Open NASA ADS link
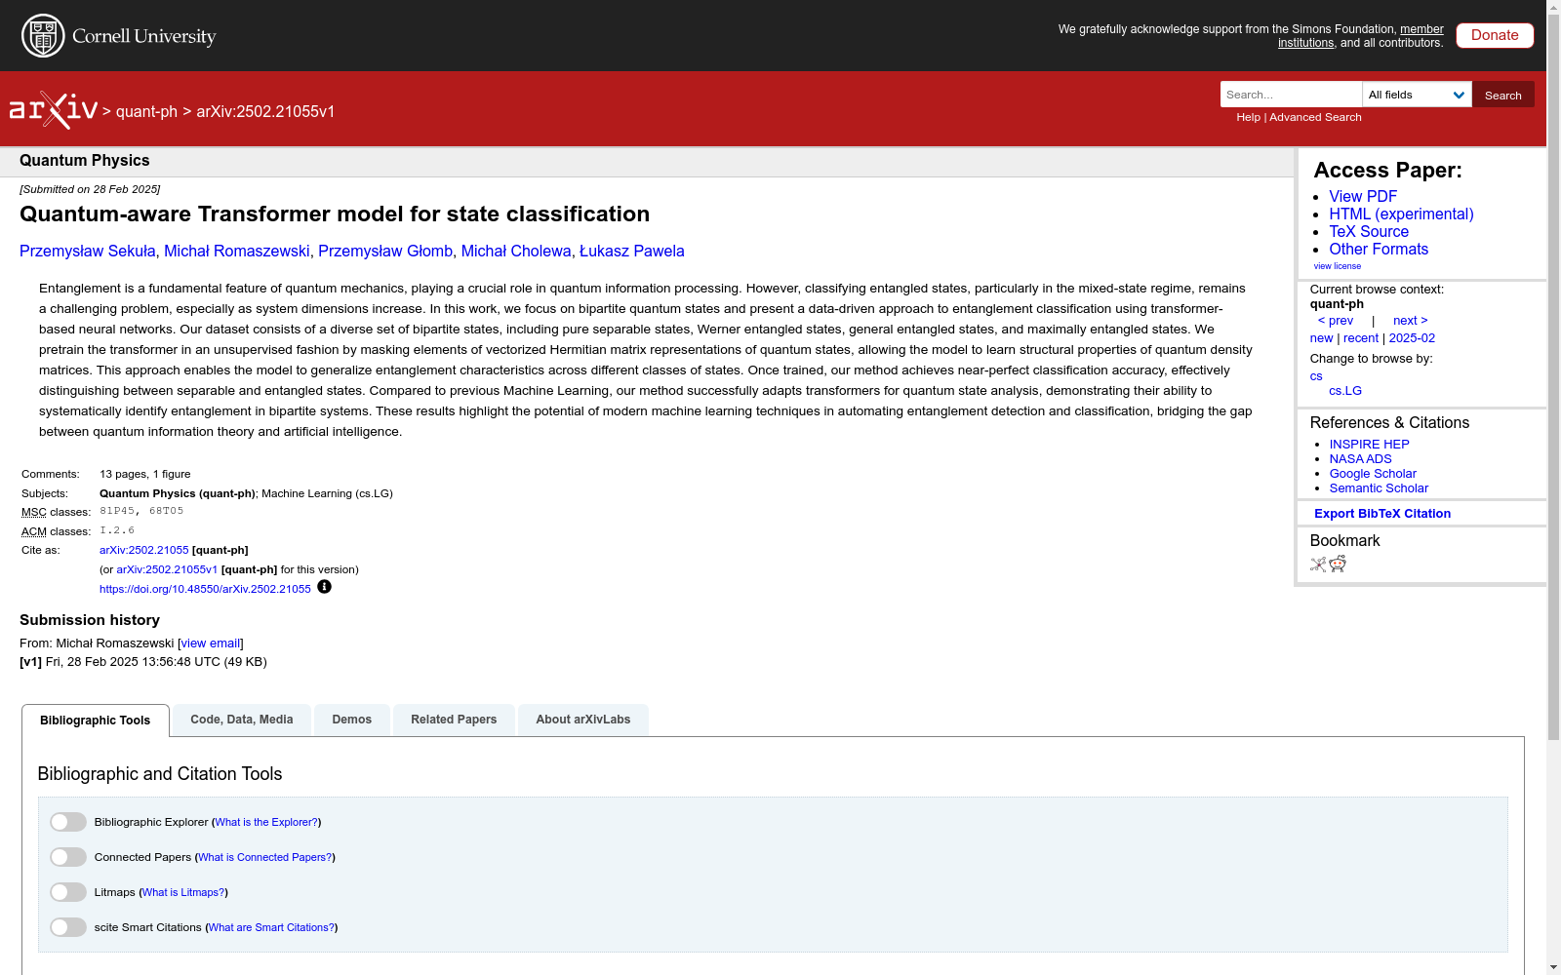The height and width of the screenshot is (975, 1561). (x=1360, y=459)
